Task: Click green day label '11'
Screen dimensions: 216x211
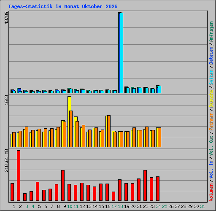Action: tap(76, 206)
